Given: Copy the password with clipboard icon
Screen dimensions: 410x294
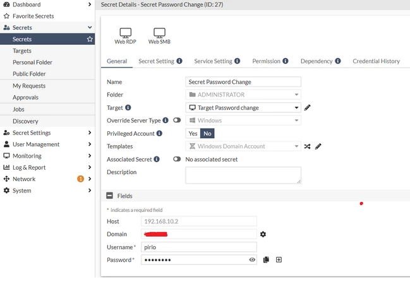Looking at the screenshot, I should (266, 259).
